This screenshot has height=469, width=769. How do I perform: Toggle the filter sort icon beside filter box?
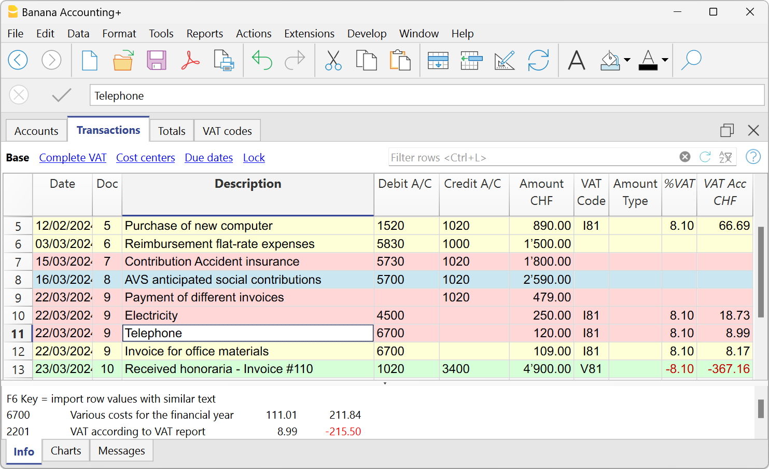click(726, 157)
